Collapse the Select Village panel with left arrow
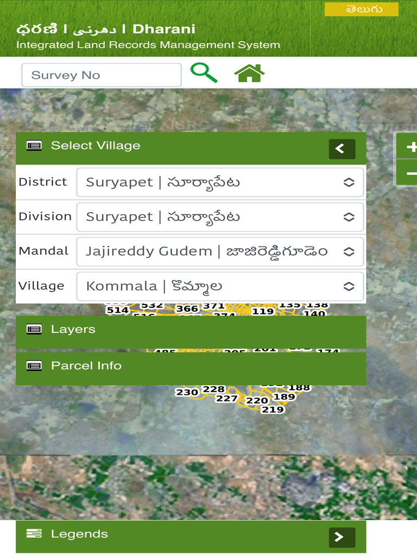 pos(342,149)
